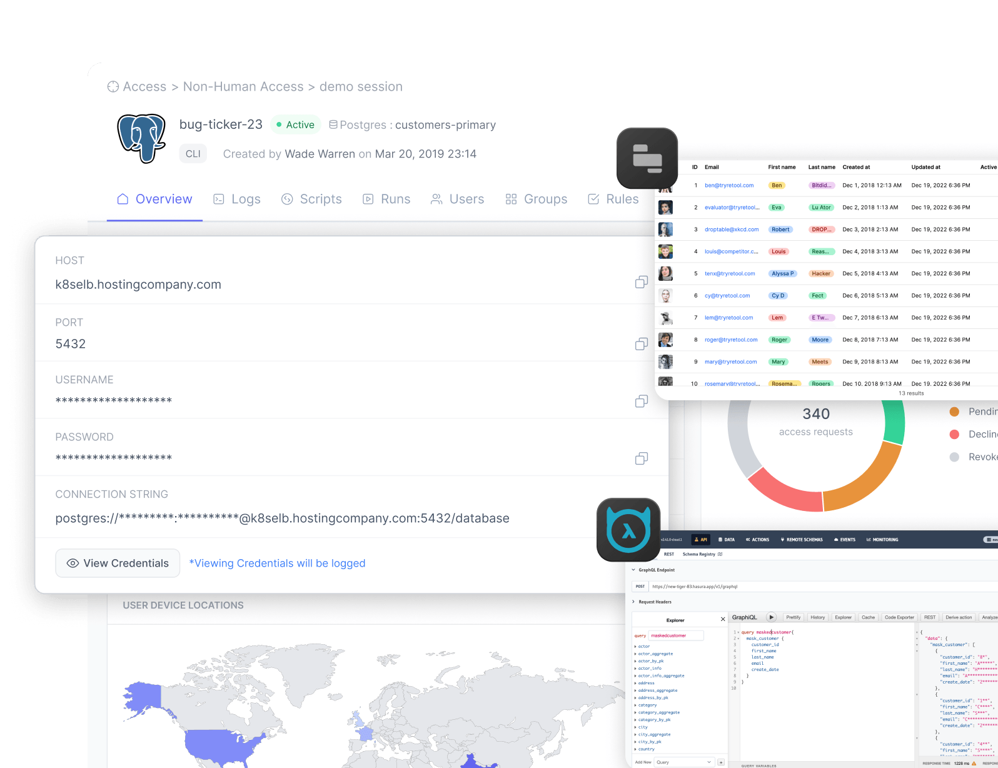Run the GraphiQL query with play button
The width and height of the screenshot is (998, 768).
771,617
